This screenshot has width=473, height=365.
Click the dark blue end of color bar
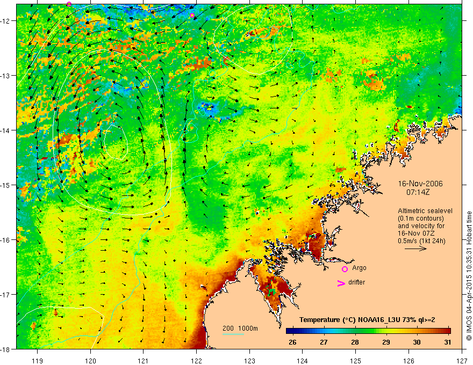tap(289, 331)
